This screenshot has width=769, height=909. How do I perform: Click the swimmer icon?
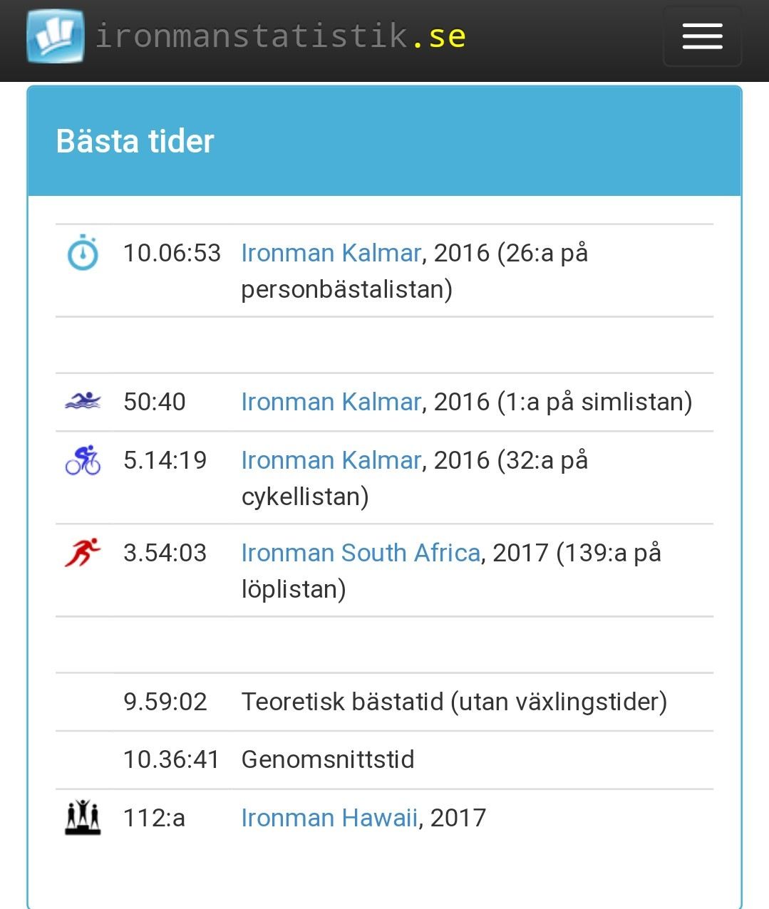click(83, 401)
